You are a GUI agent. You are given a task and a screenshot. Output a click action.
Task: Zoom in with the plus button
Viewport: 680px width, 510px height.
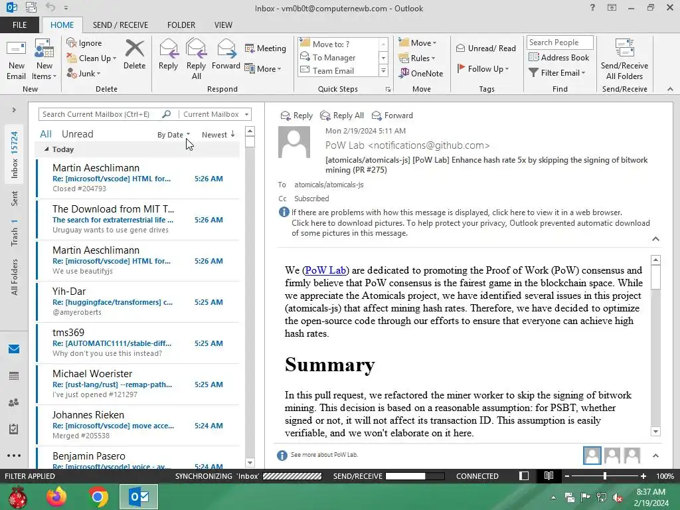(643, 475)
